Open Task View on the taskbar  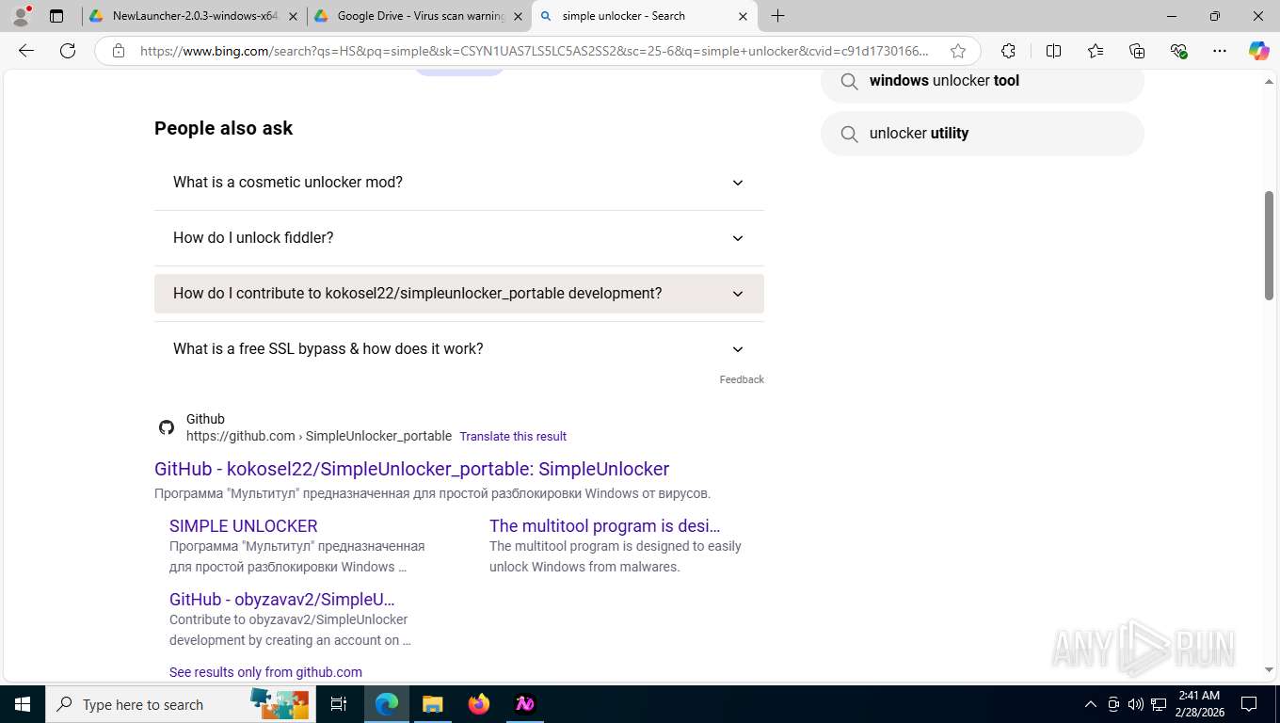tap(339, 704)
